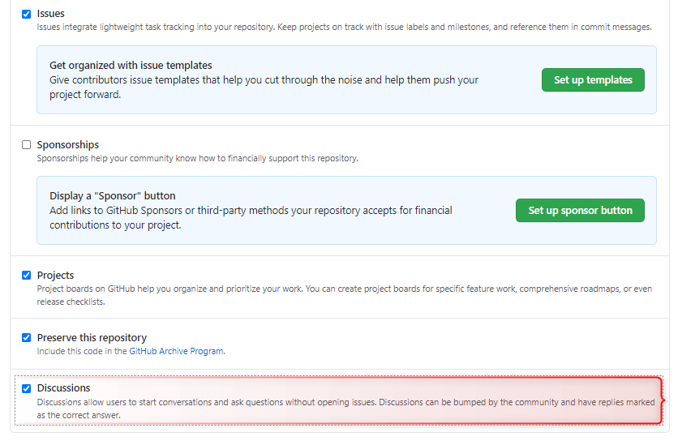
Task: Click the bold Discussions label text
Action: (x=63, y=388)
